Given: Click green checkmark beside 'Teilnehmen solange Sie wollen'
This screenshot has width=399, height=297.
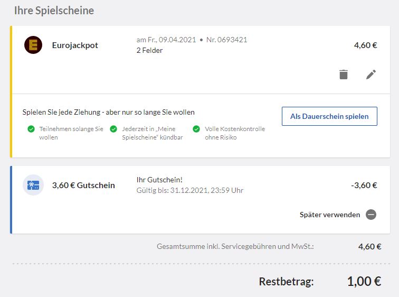Looking at the screenshot, I should click(x=31, y=129).
